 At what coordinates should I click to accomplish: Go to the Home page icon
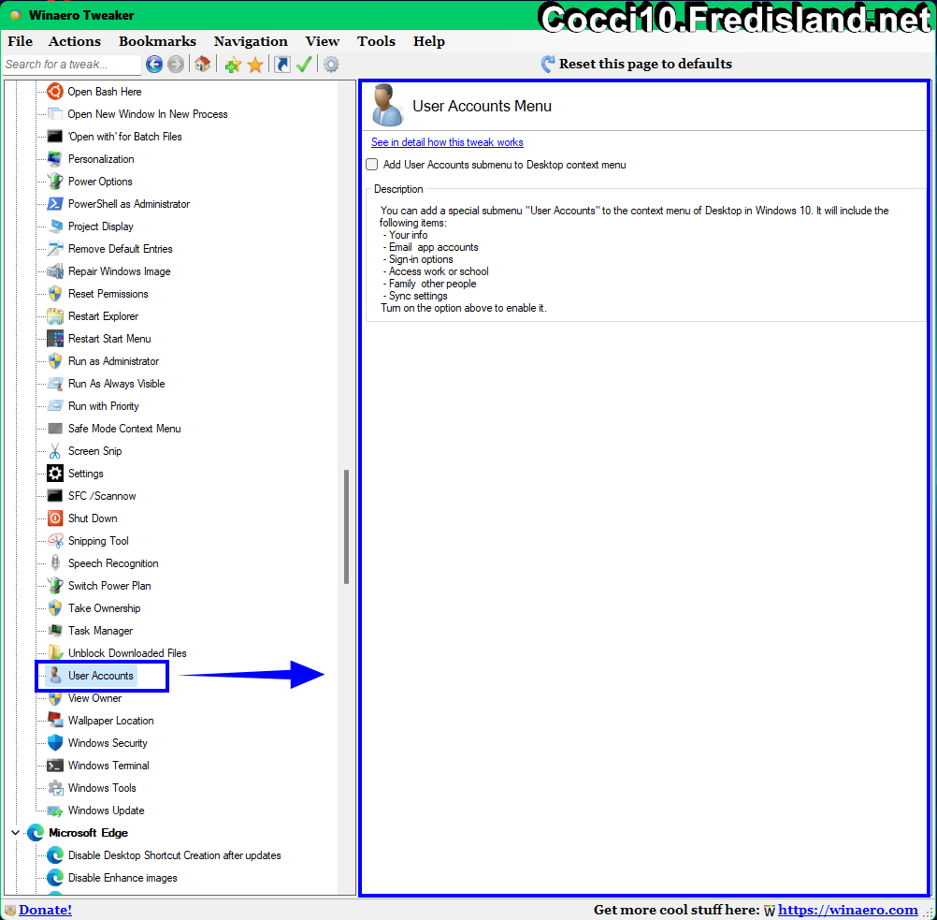tap(203, 64)
